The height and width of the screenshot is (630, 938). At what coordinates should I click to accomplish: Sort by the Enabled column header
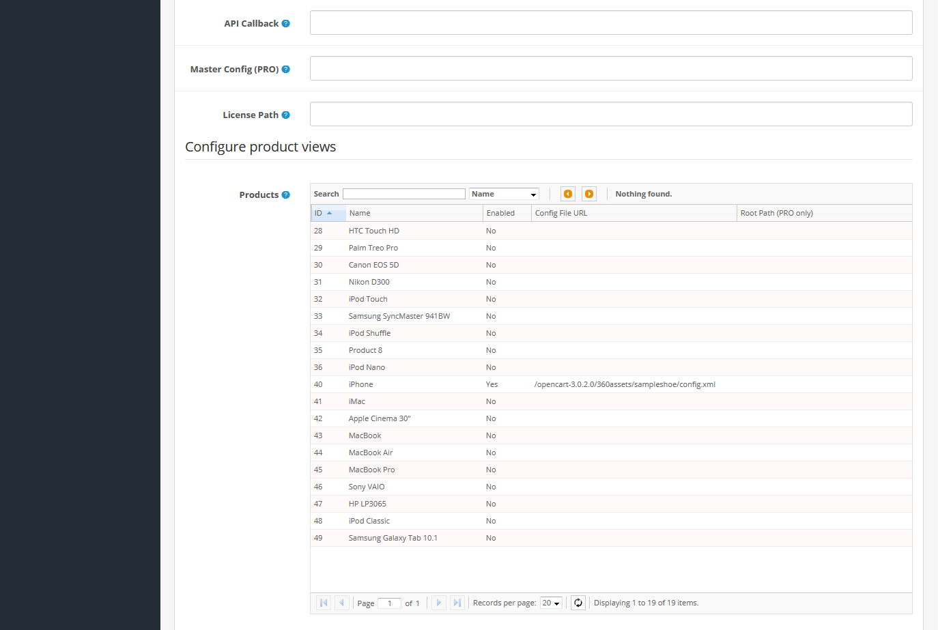coord(507,213)
